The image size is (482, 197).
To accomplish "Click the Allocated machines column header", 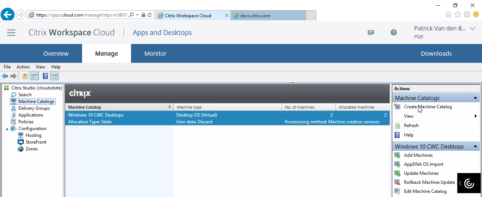I will pos(363,107).
